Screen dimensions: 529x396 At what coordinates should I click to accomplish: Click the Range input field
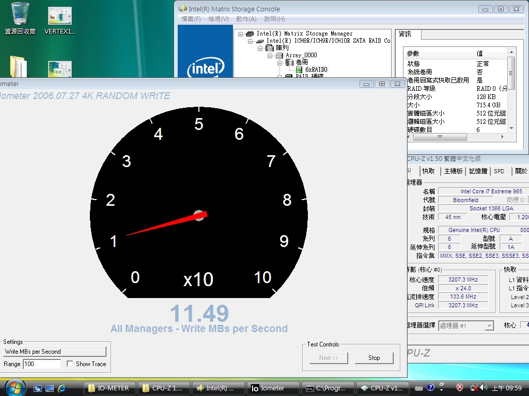42,364
